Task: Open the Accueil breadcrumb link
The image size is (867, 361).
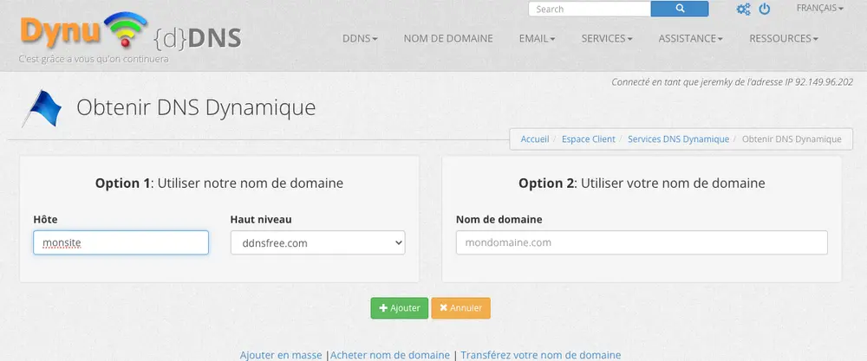Action: [535, 139]
